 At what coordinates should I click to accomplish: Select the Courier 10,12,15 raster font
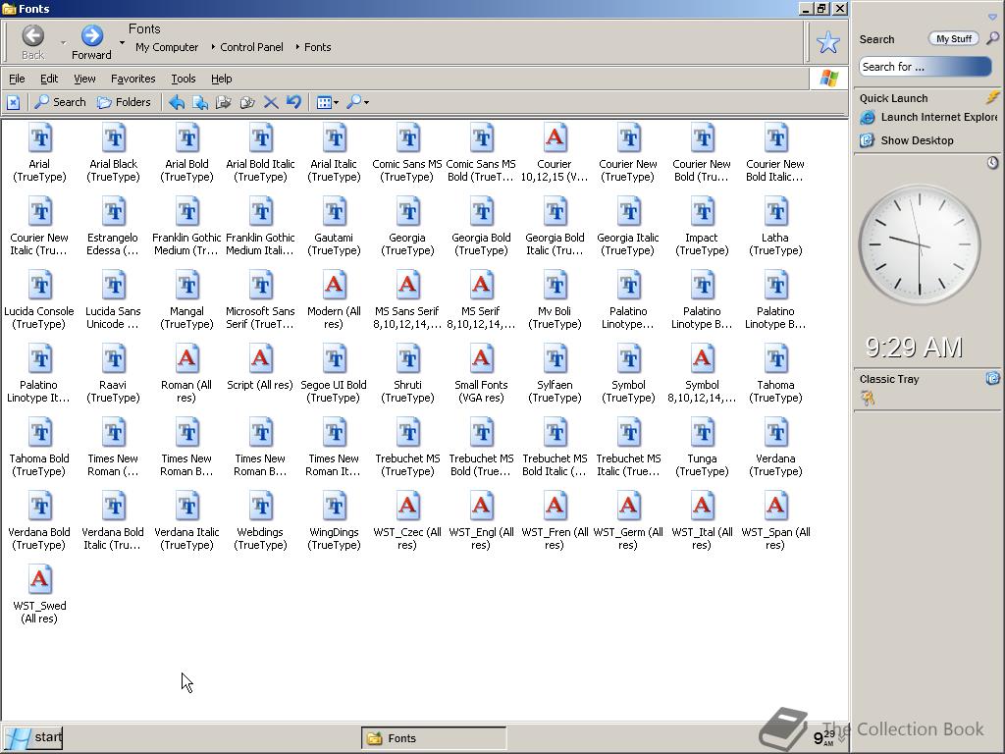pyautogui.click(x=555, y=152)
